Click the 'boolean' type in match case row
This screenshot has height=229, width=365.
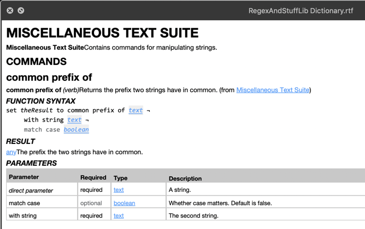[124, 203]
